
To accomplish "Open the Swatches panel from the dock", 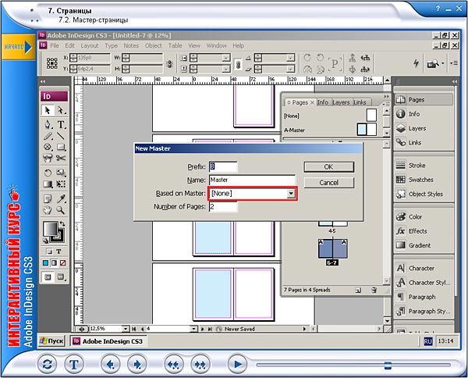I will (x=424, y=180).
